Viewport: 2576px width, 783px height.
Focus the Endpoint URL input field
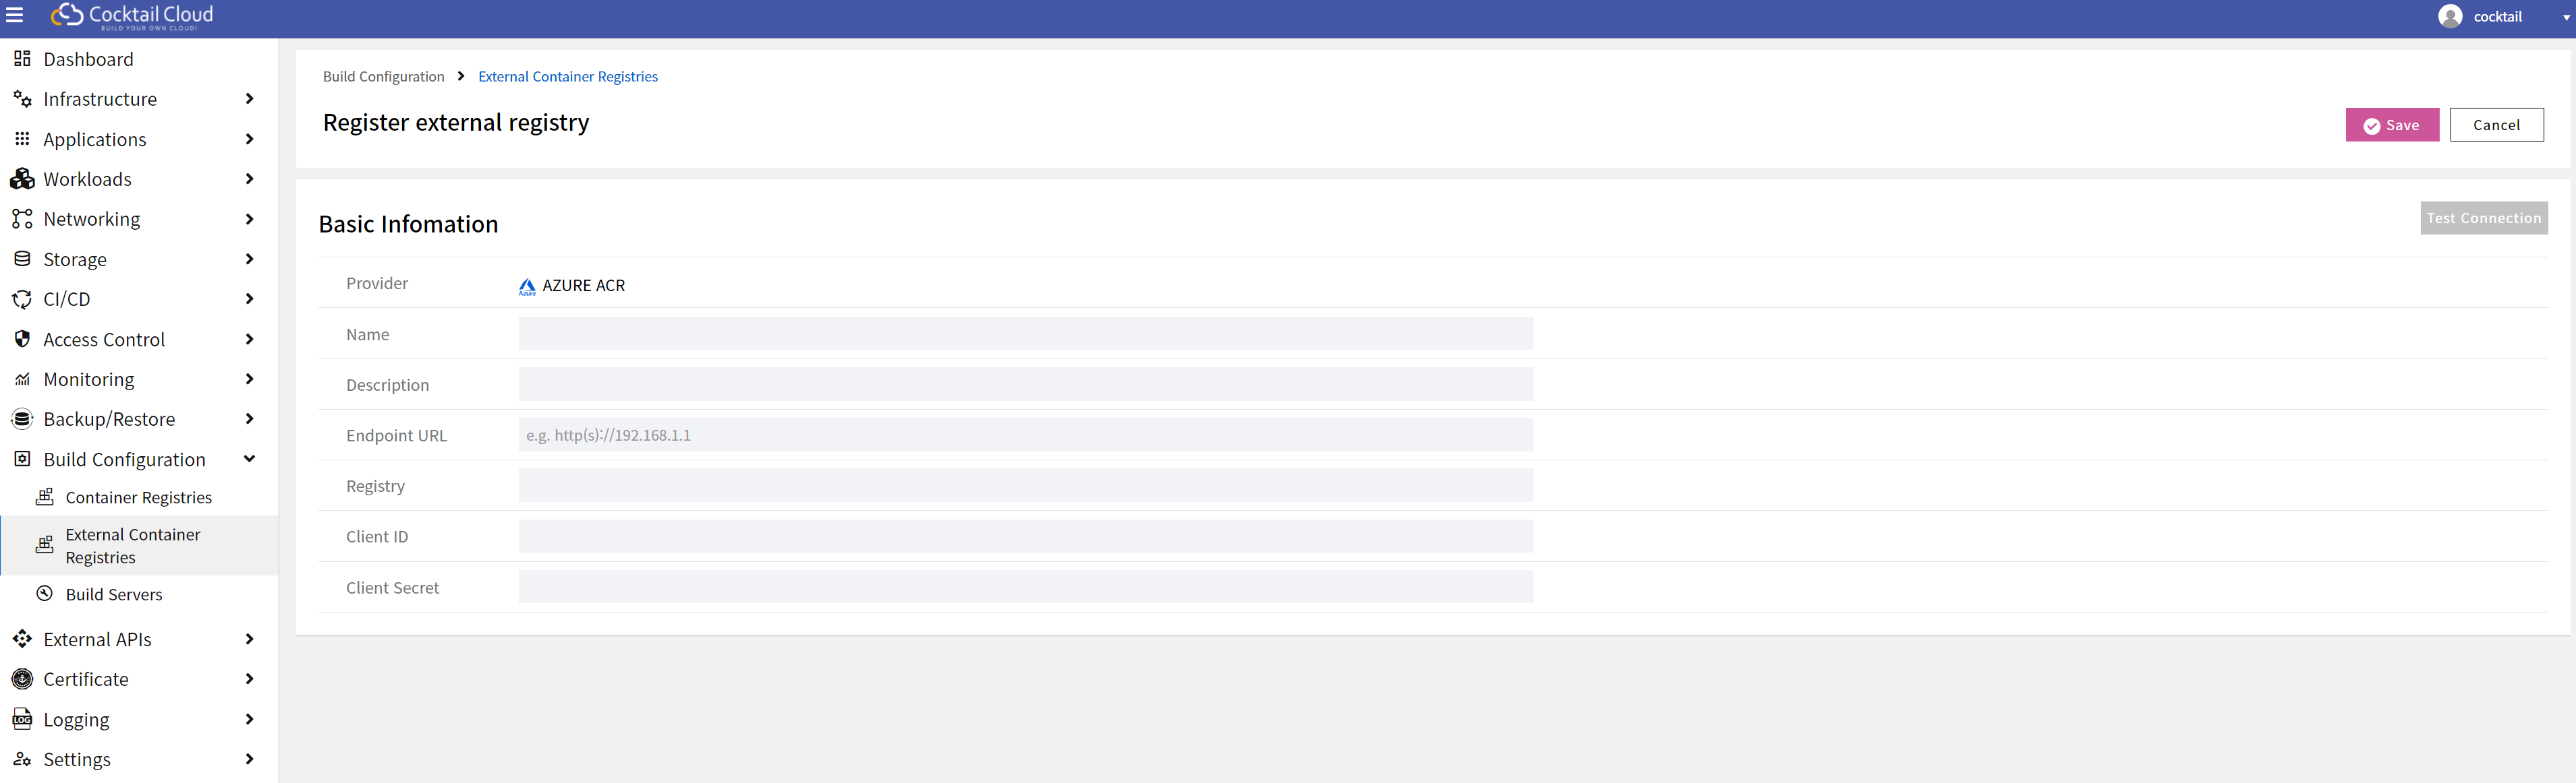[x=1025, y=435]
